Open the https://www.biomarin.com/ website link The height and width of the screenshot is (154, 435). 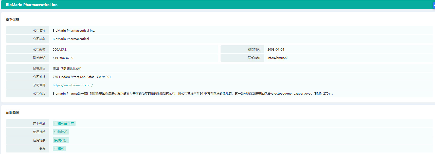[73, 85]
